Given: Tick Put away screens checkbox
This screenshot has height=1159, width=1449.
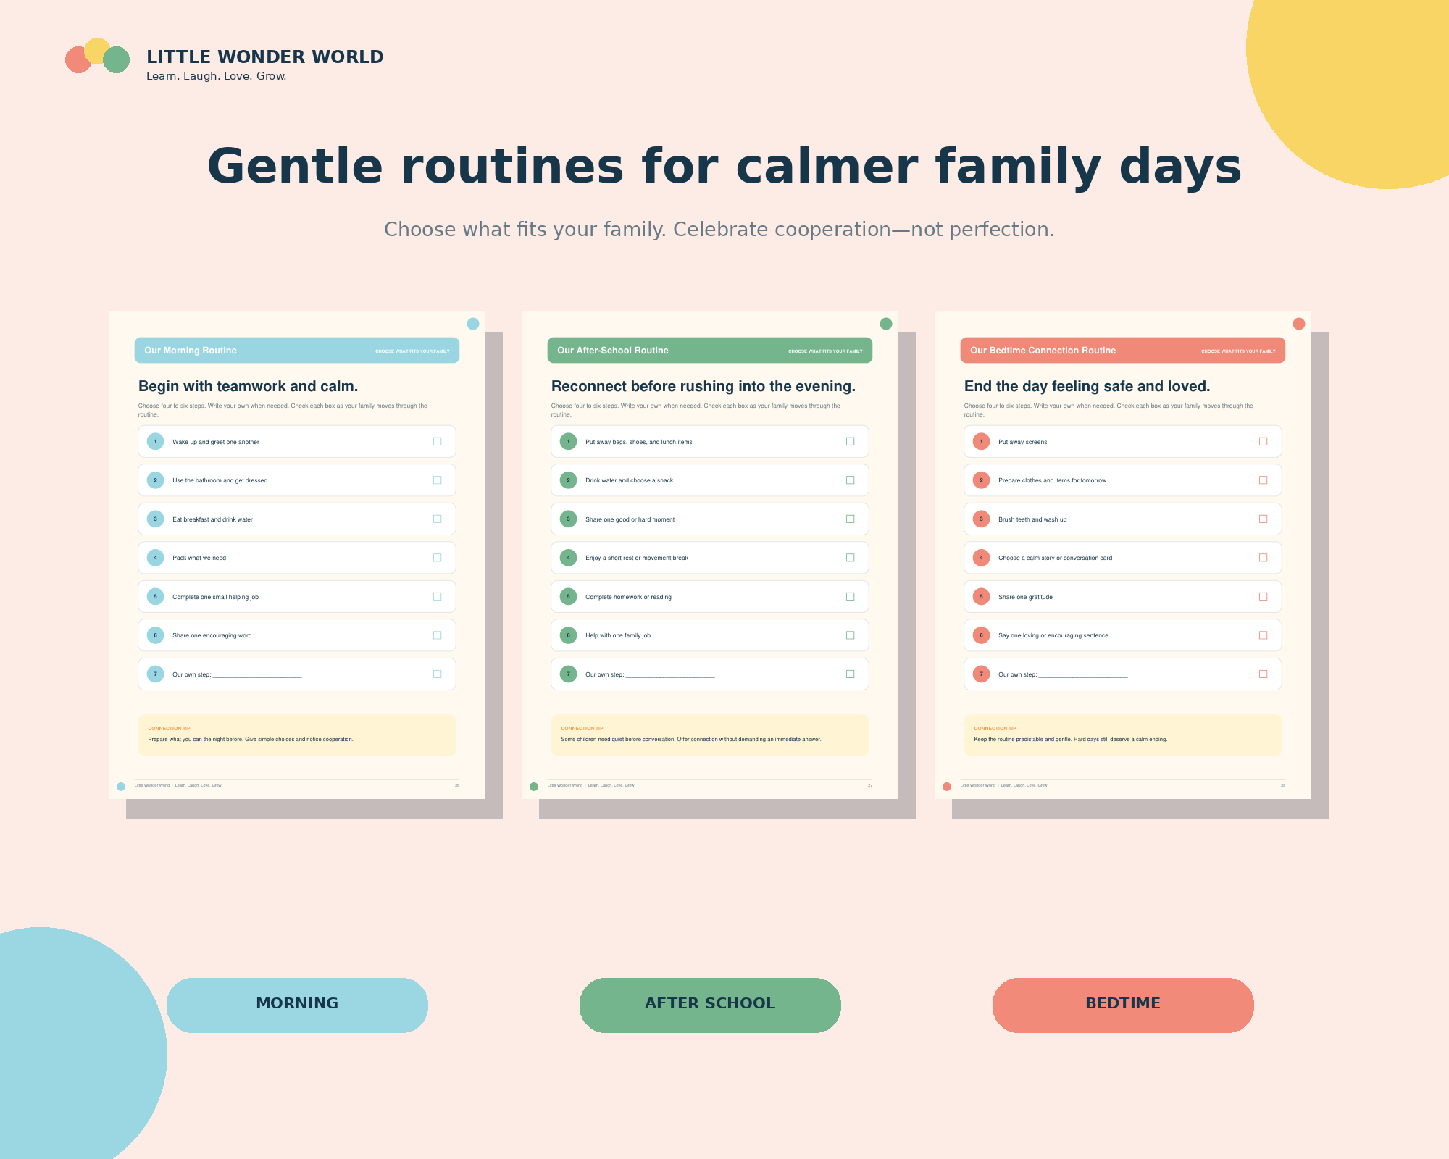Looking at the screenshot, I should coord(1263,441).
